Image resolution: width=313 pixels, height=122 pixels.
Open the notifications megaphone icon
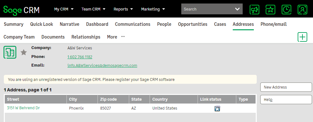point(254,9)
